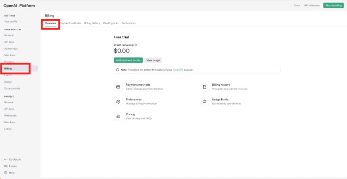Open the Billing history card title
Screen dimensions: 347x179
pyautogui.click(x=221, y=85)
